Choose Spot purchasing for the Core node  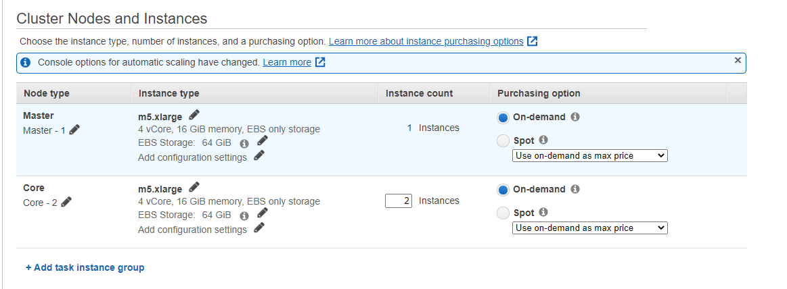pos(503,213)
